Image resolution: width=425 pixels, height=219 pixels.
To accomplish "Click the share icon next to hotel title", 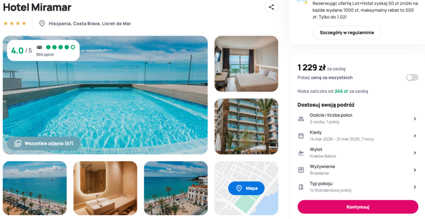I will point(271,7).
